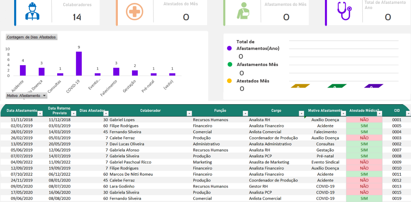Click the construction worker Colaboradores icon
This screenshot has height=202, width=411.
(x=32, y=12)
